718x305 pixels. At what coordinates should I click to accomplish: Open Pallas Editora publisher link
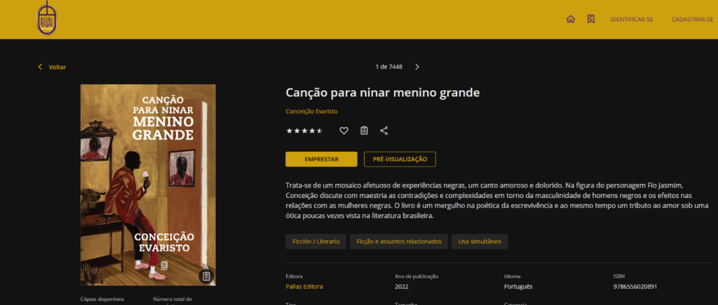(x=304, y=287)
